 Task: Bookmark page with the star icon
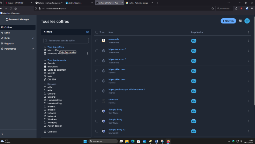tap(213, 9)
